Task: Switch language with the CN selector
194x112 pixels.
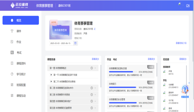Action: 188,6
